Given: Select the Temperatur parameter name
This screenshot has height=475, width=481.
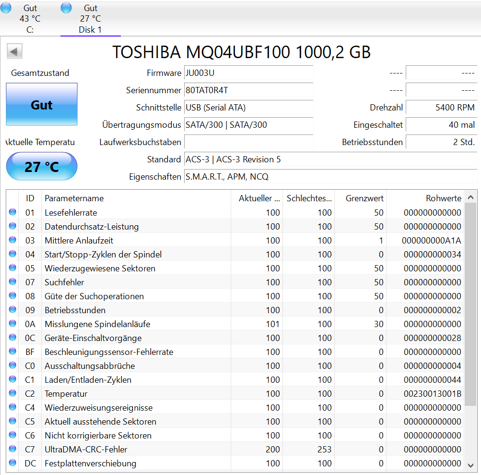Looking at the screenshot, I should point(66,394).
